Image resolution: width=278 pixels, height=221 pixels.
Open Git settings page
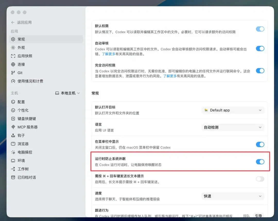(46, 73)
